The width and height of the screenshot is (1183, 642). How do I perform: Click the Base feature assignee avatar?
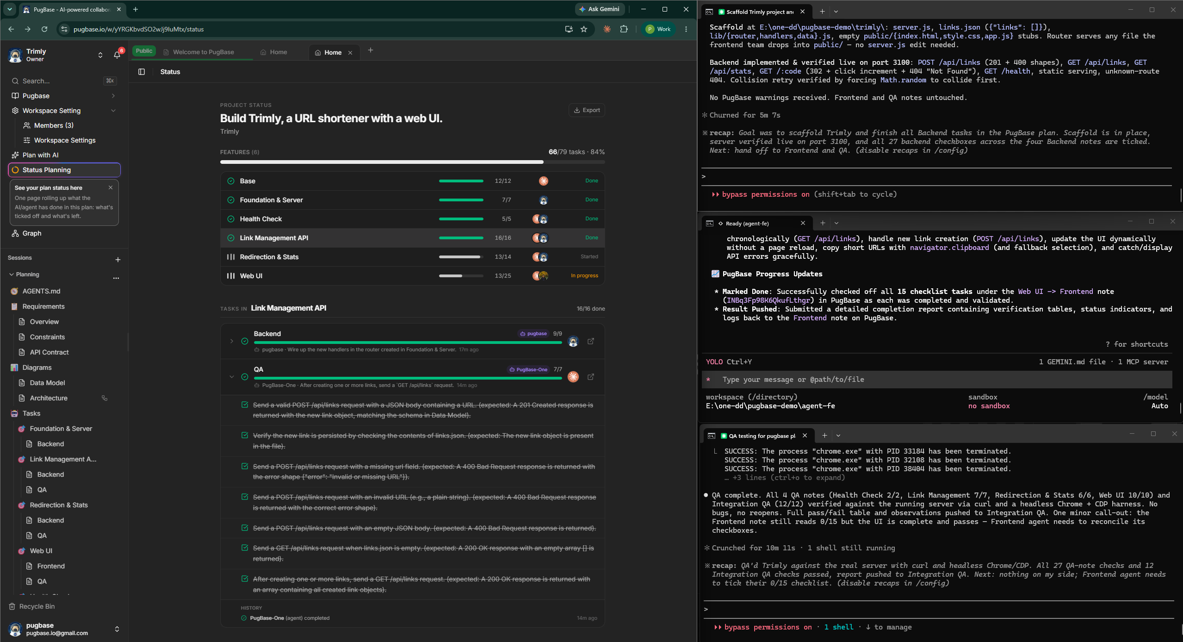[x=544, y=181]
